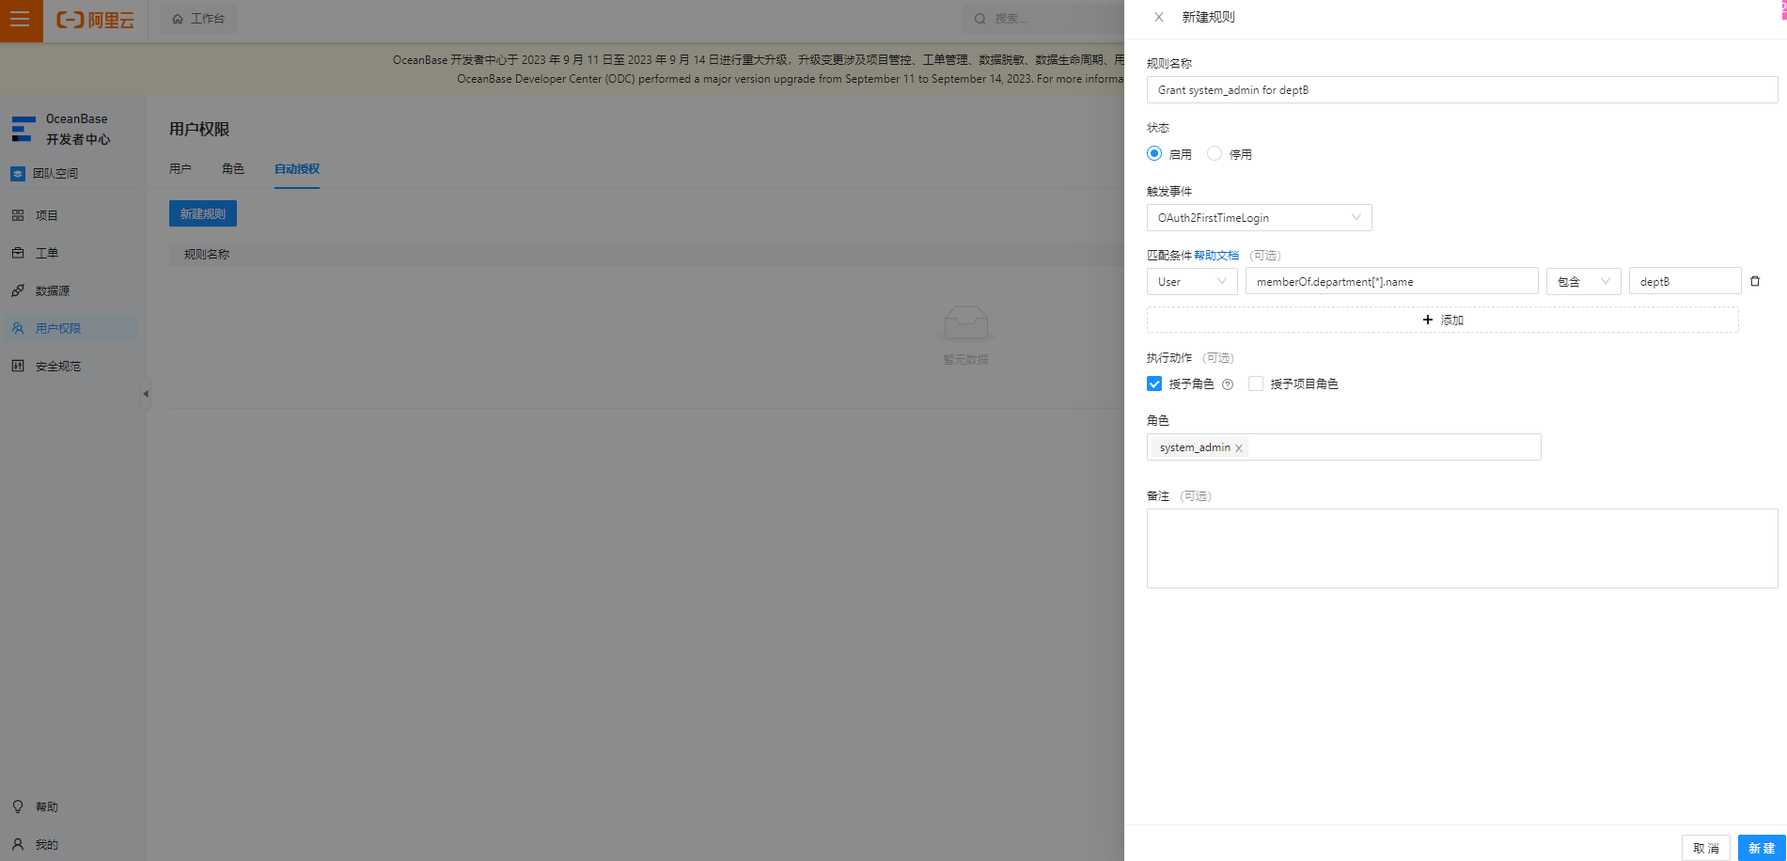The image size is (1787, 861).
Task: Click the 工作台 breadcrumb button
Action: (x=198, y=19)
